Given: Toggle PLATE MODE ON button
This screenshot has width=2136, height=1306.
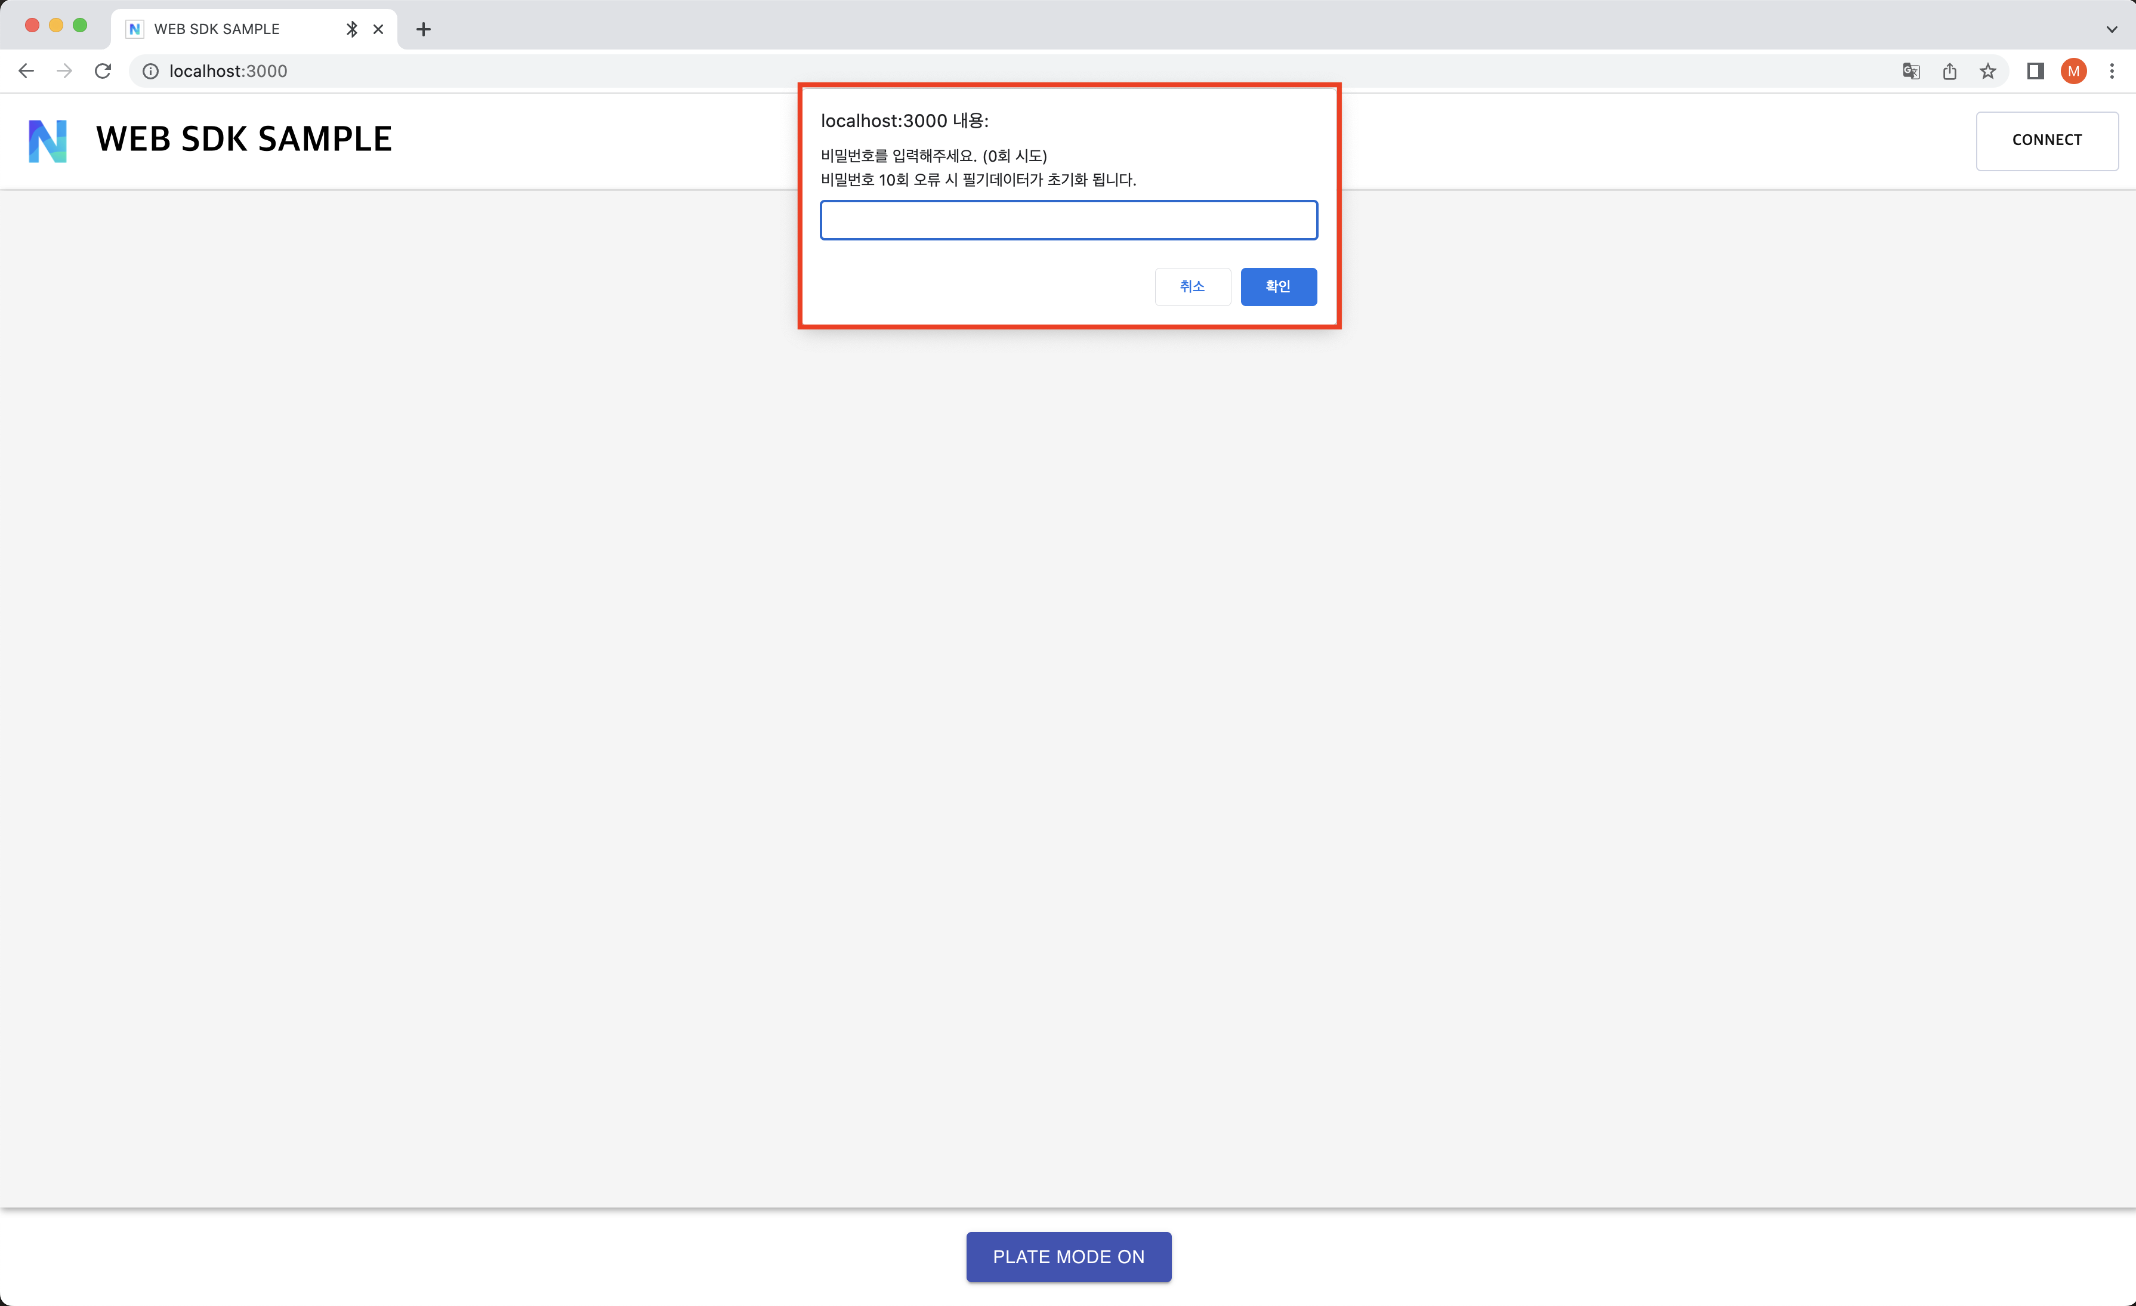Looking at the screenshot, I should tap(1068, 1256).
